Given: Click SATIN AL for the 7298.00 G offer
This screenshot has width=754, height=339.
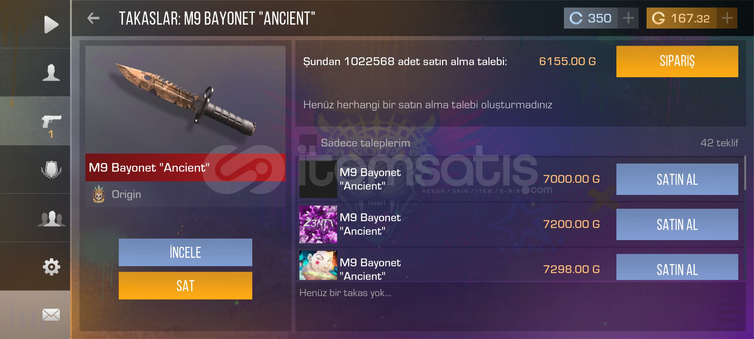Looking at the screenshot, I should click(x=677, y=267).
